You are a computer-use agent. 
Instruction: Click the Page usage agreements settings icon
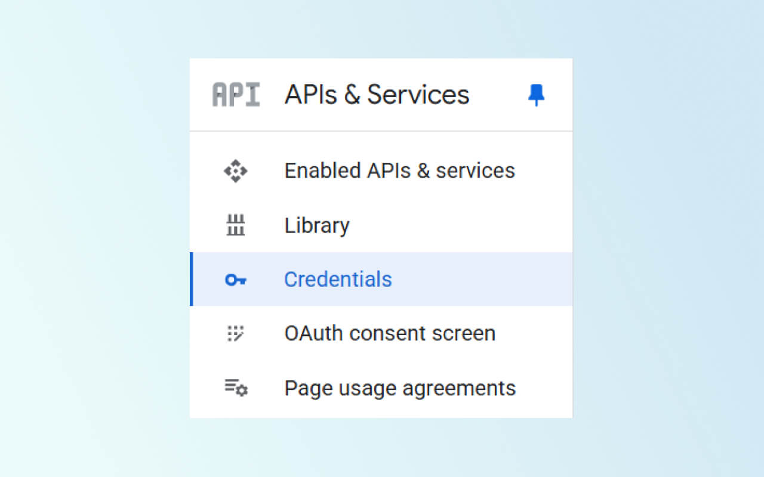coord(236,388)
